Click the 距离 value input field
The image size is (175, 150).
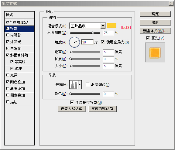108,52
